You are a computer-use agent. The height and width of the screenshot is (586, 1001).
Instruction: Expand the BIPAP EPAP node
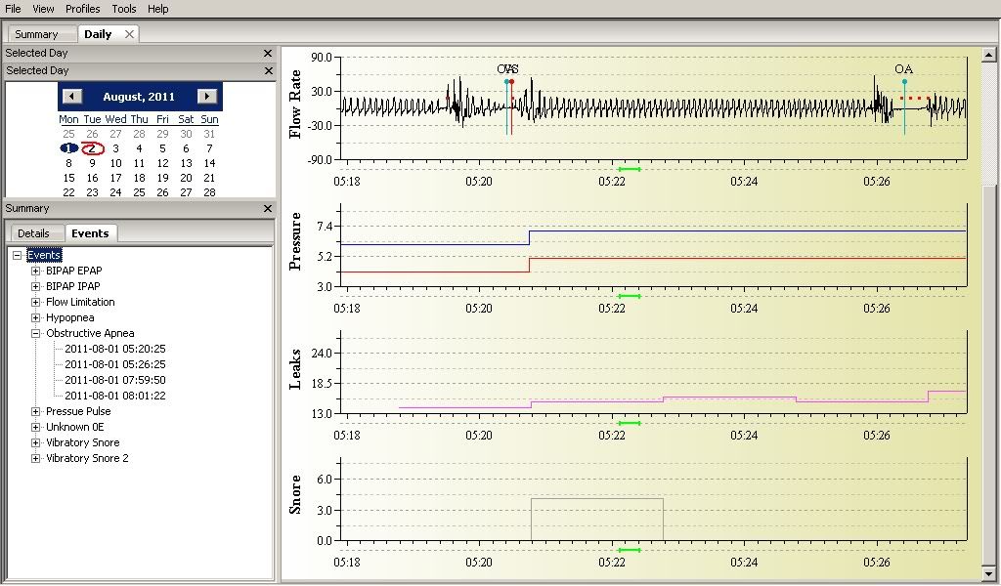tap(36, 271)
